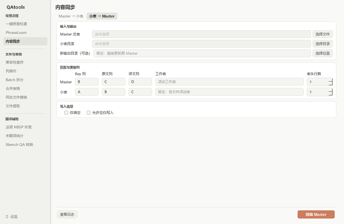Click the 小表 原文列 field

[x=114, y=92]
